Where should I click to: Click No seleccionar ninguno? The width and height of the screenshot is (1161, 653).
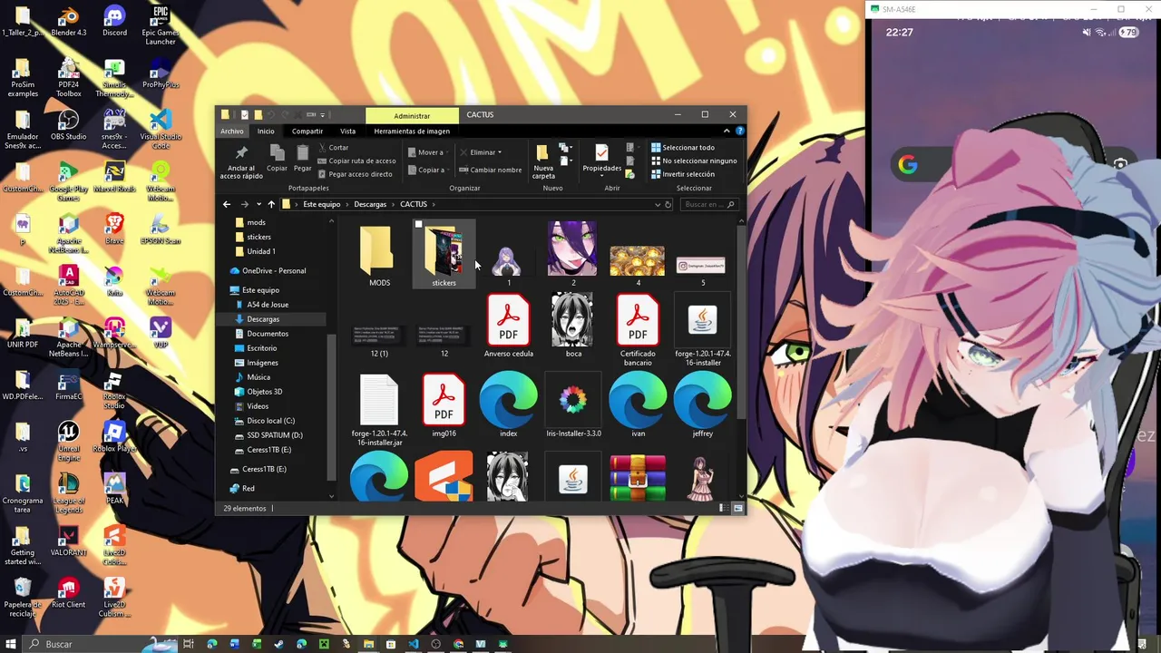click(x=694, y=161)
